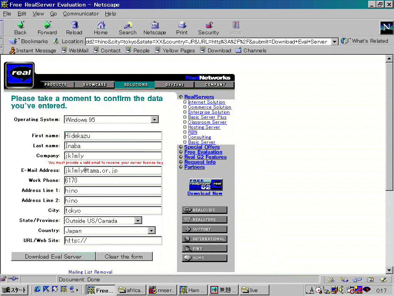This screenshot has height=296, width=394.
Task: Expand the Request Info arrow
Action: coord(181,162)
